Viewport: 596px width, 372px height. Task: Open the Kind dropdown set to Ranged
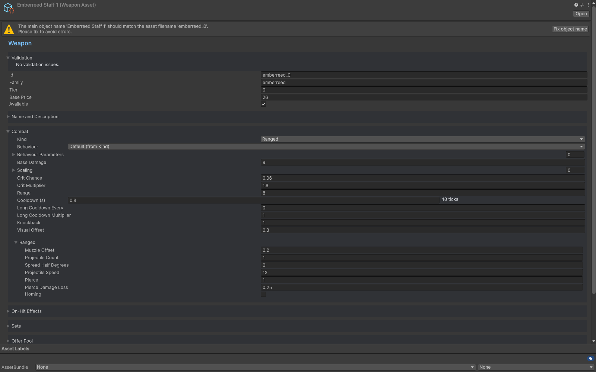tap(422, 139)
